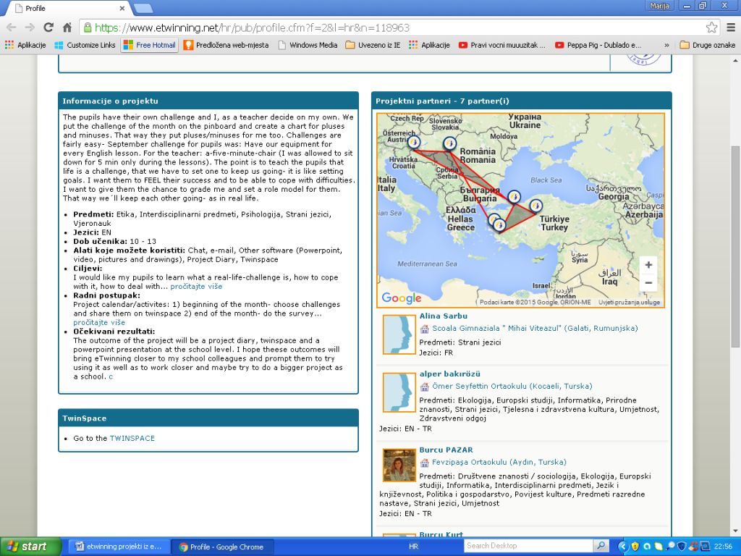Click the map marker in central Turkey
The image size is (741, 556).
(535, 206)
